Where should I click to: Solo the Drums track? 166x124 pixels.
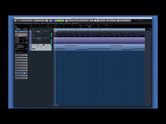(35, 31)
